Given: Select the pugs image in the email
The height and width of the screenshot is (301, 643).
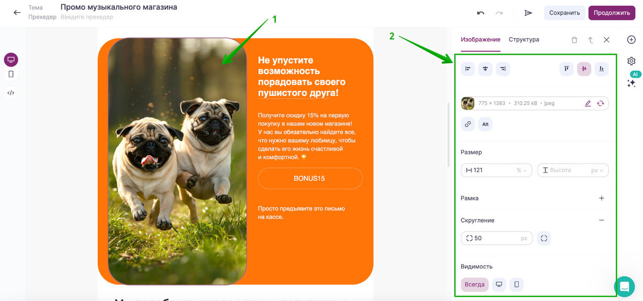Looking at the screenshot, I should coord(177,161).
